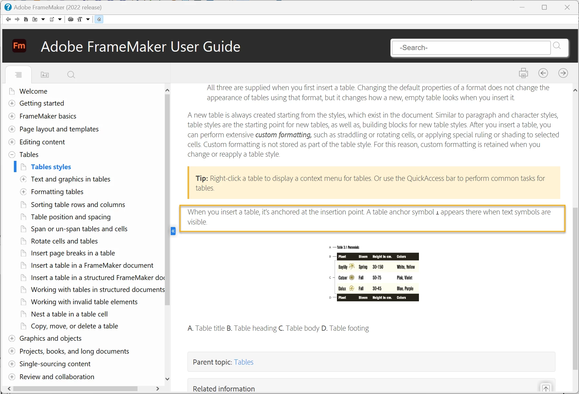Switch to the Table of Contents tab
579x394 pixels.
point(18,75)
